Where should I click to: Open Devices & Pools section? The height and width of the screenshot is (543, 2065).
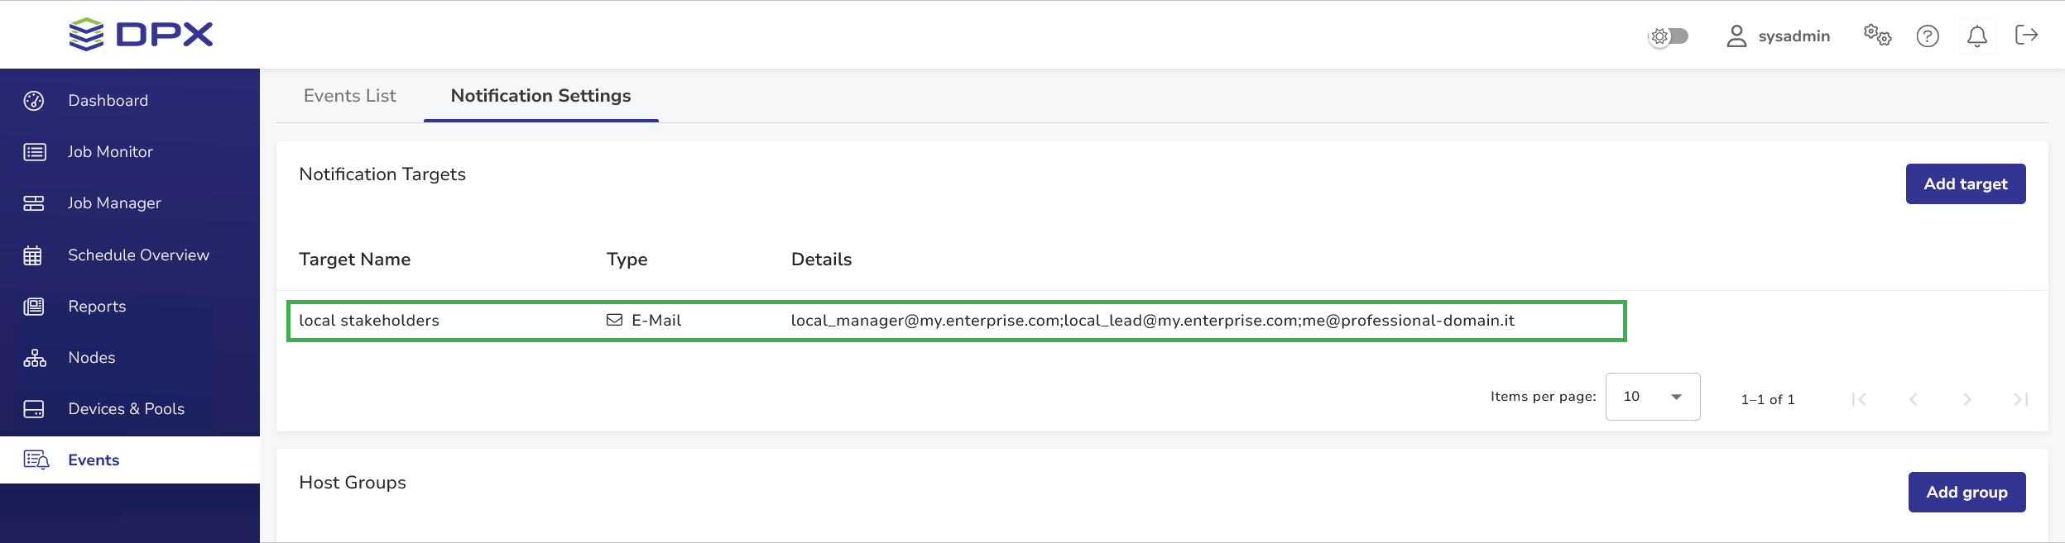click(x=126, y=409)
